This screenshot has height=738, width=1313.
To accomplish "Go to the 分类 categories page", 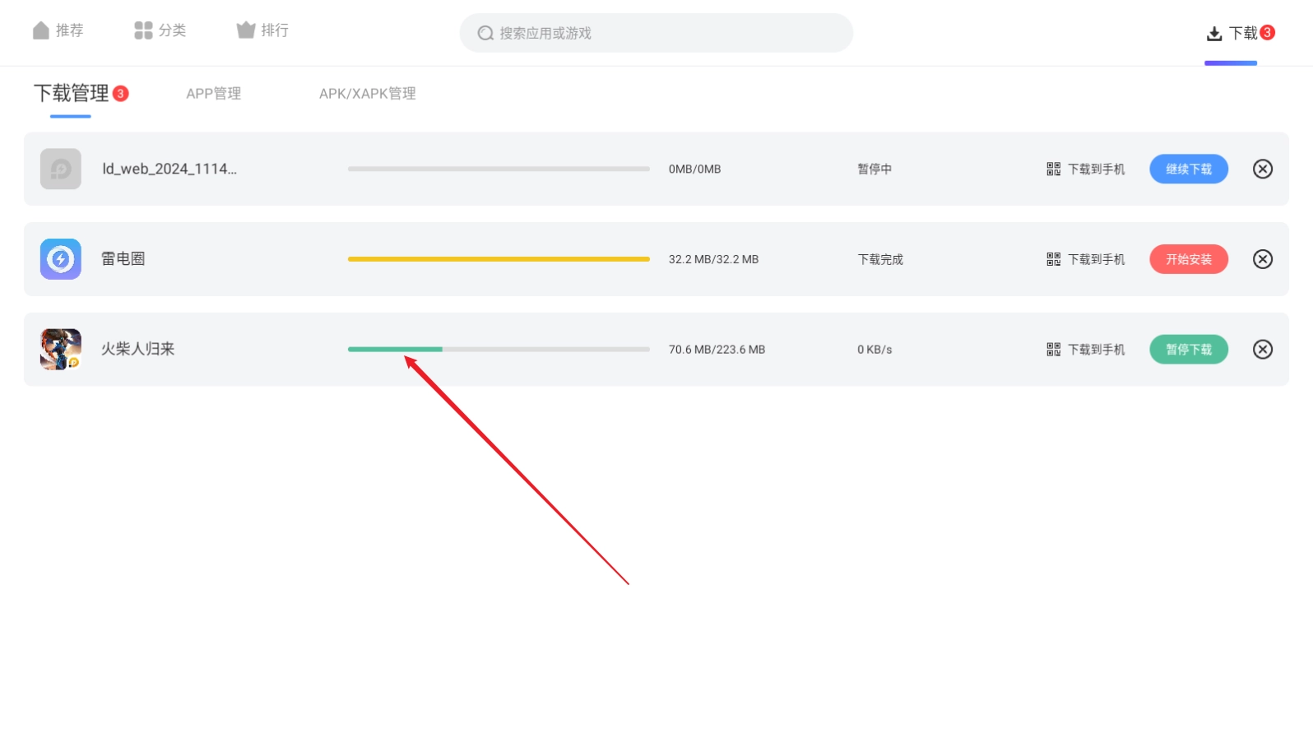I will click(160, 30).
